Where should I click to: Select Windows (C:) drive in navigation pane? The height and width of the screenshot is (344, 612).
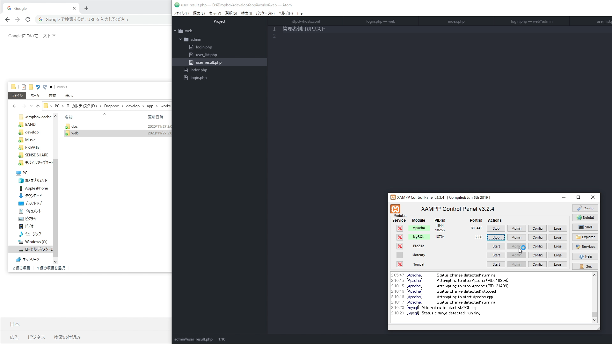coord(36,242)
